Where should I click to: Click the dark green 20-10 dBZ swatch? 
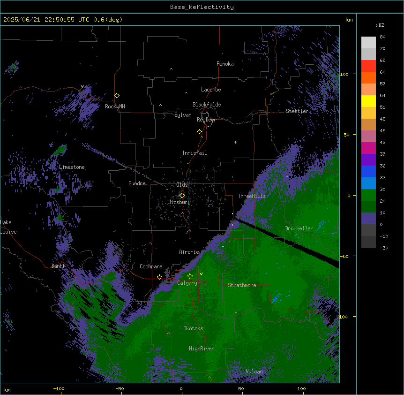coord(368,207)
